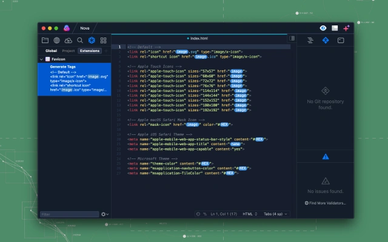Click the blue Issues warning triangle
The width and height of the screenshot is (388, 242).
[326, 157]
